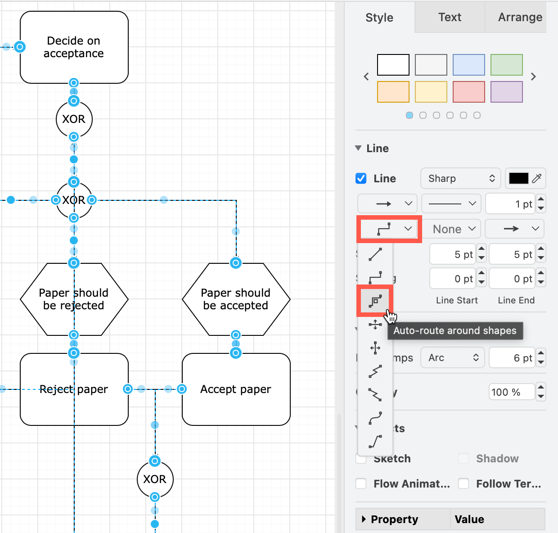Pick the yellow style swatch
Image resolution: width=558 pixels, height=533 pixels.
point(431,92)
